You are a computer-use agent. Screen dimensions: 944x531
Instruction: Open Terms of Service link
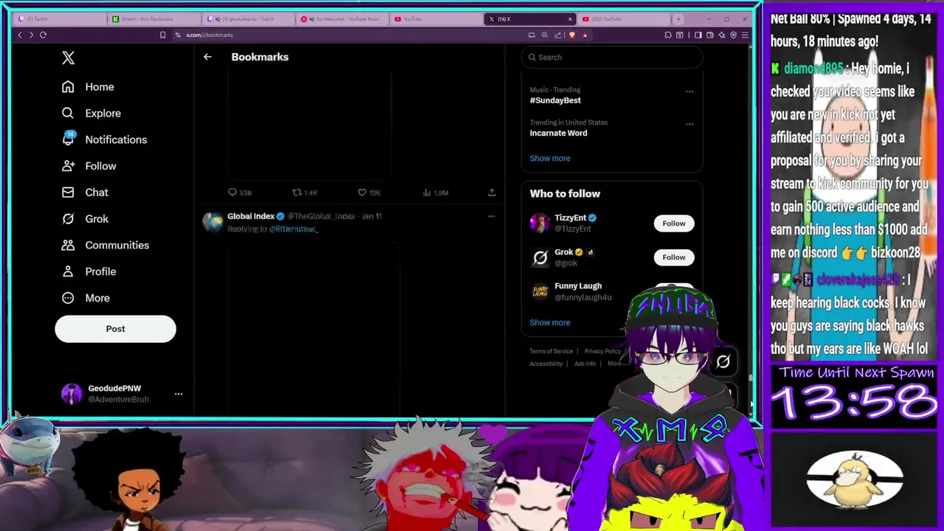[551, 352]
